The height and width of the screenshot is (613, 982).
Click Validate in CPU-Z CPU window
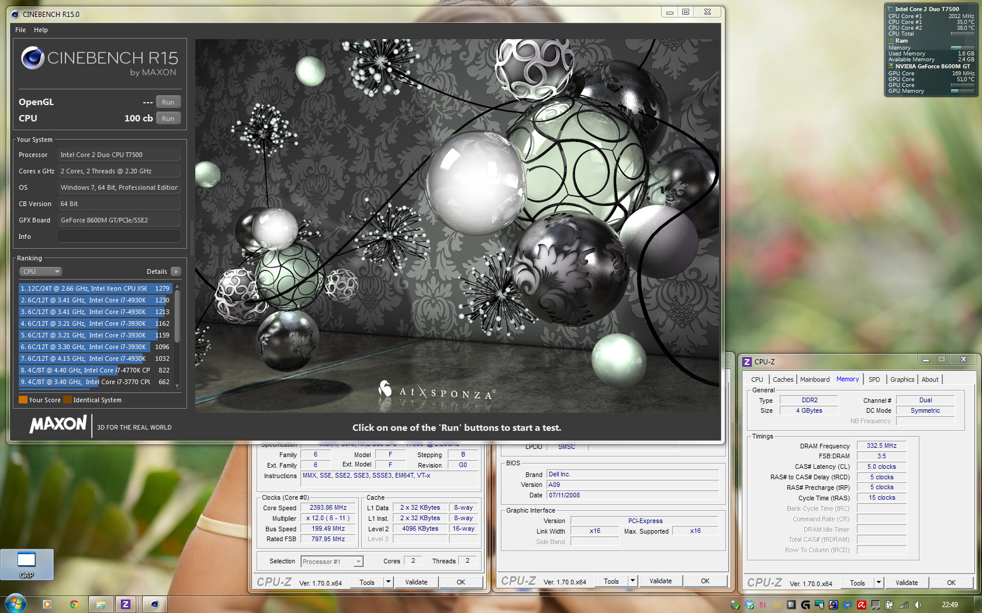pyautogui.click(x=416, y=582)
